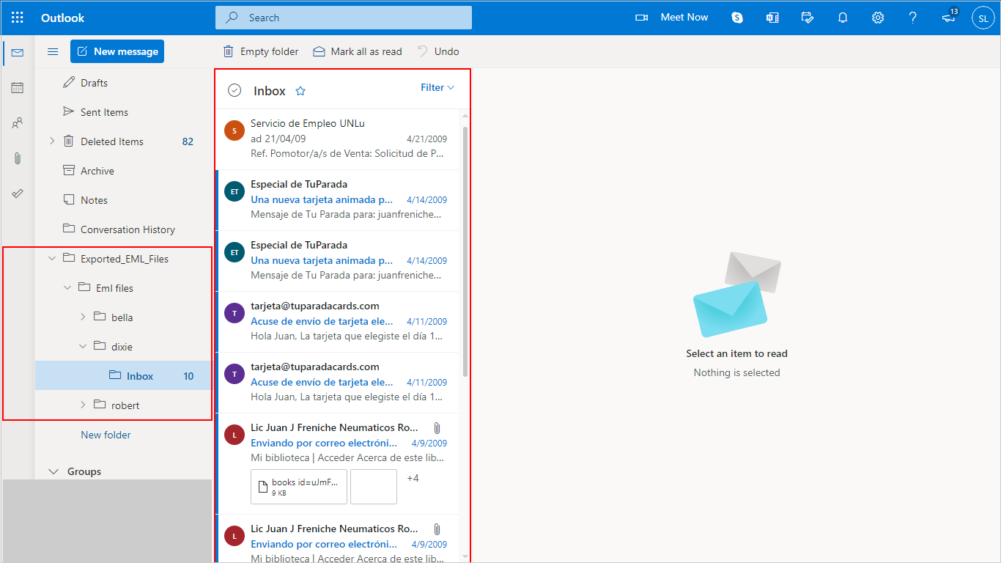Image resolution: width=1001 pixels, height=563 pixels.
Task: Open Help question mark icon
Action: pyautogui.click(x=913, y=18)
